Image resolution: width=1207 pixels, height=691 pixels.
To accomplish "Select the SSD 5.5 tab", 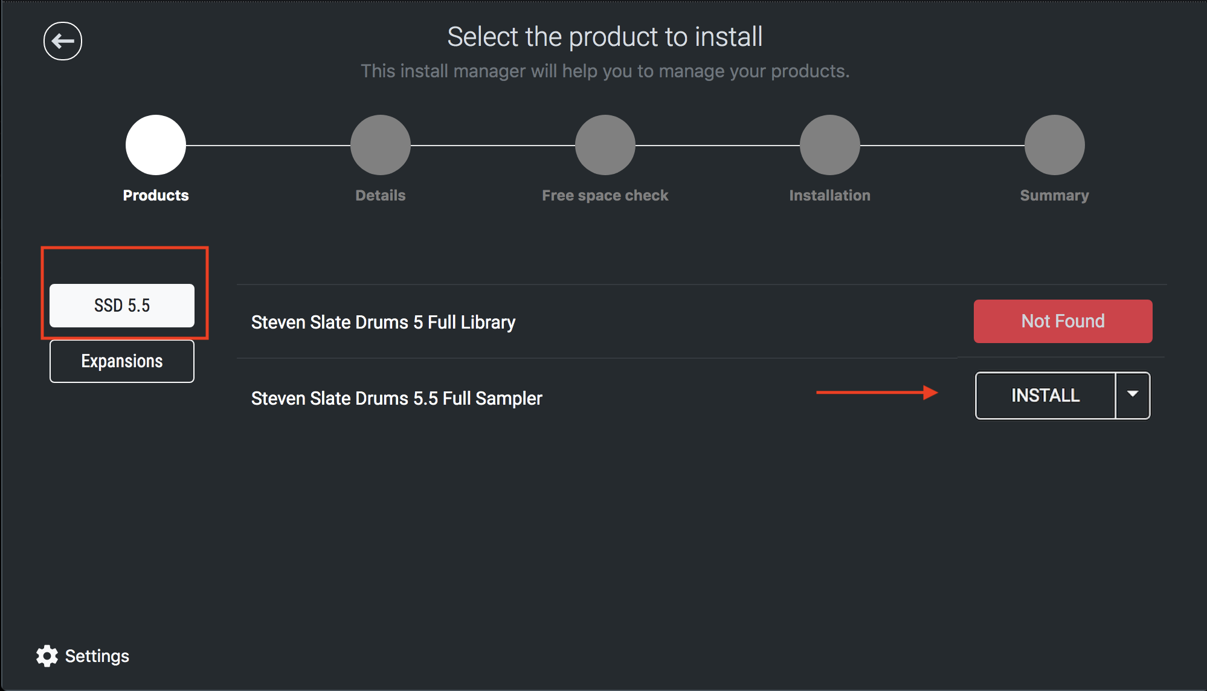I will click(122, 306).
